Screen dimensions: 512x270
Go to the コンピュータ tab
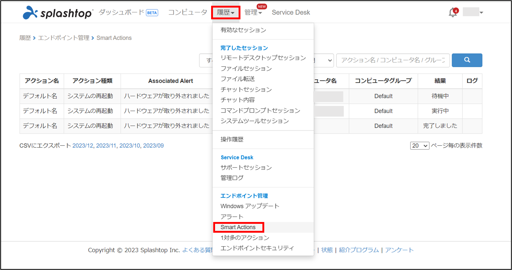point(188,12)
